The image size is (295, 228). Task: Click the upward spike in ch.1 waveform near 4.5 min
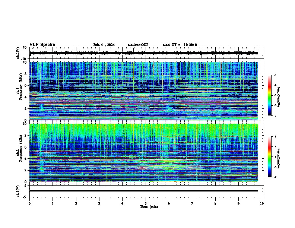click(x=134, y=50)
